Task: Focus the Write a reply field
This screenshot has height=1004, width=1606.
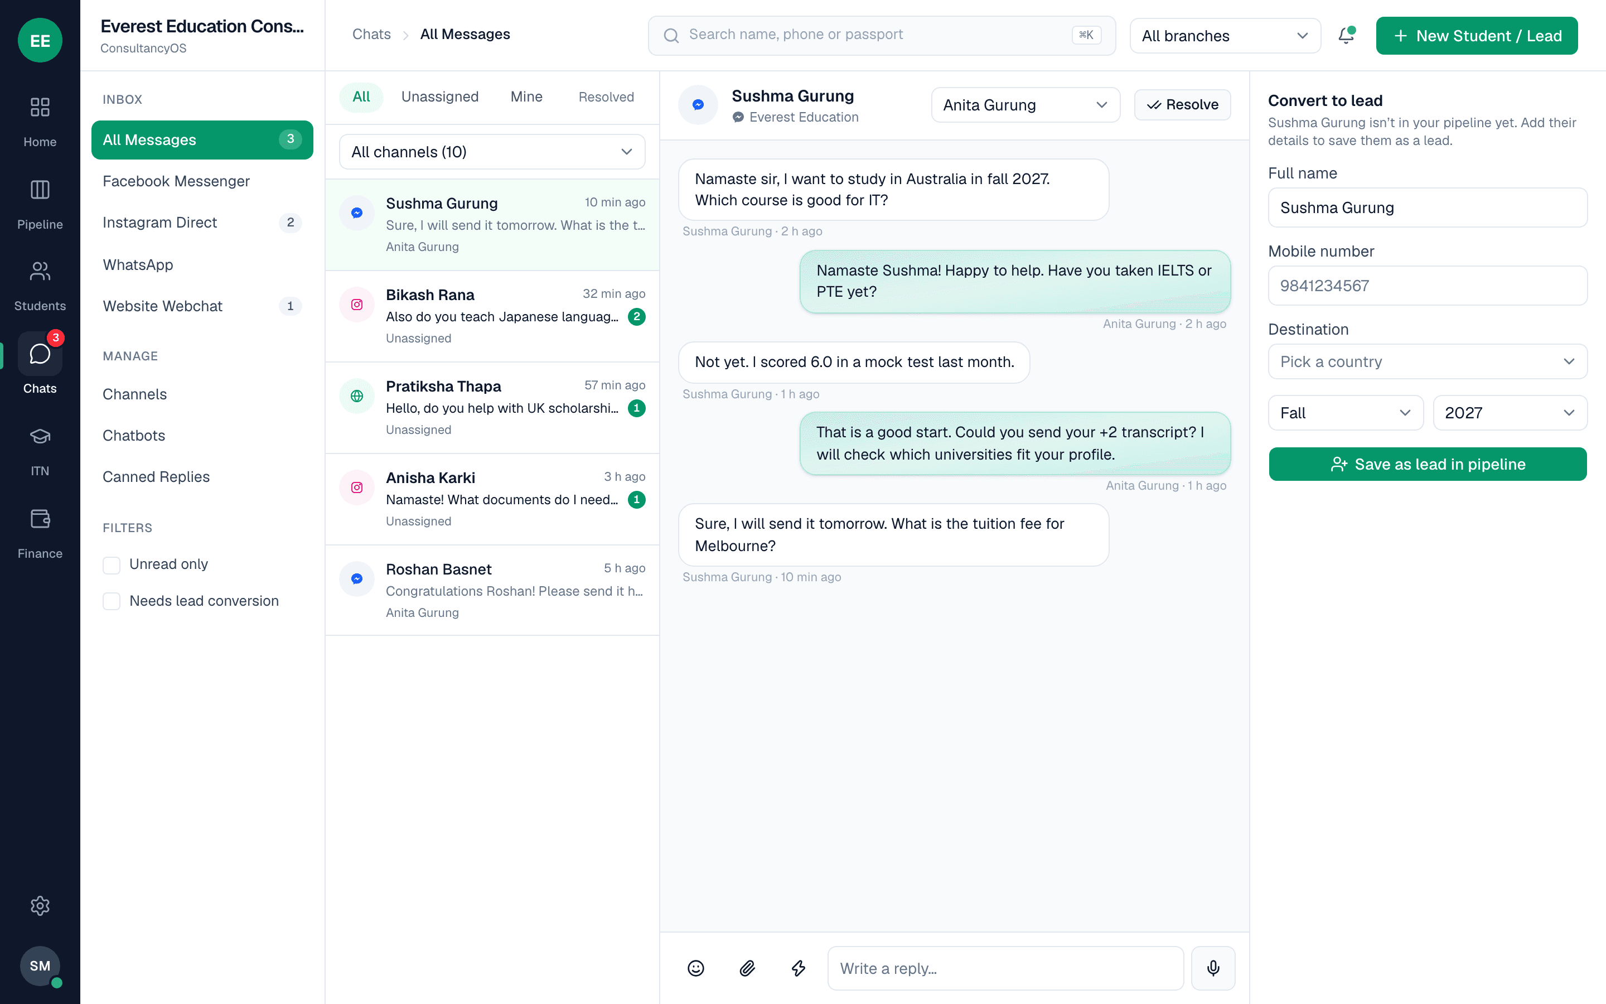Action: (x=1005, y=968)
